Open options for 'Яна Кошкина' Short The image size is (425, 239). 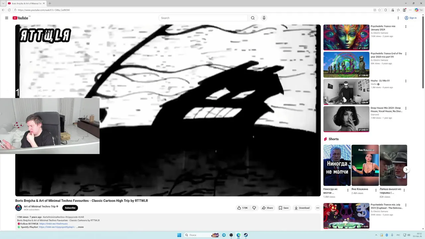click(376, 190)
